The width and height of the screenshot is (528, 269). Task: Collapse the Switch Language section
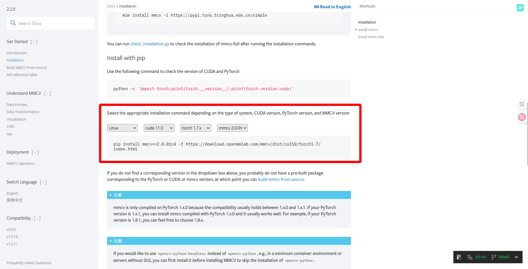tap(43, 182)
